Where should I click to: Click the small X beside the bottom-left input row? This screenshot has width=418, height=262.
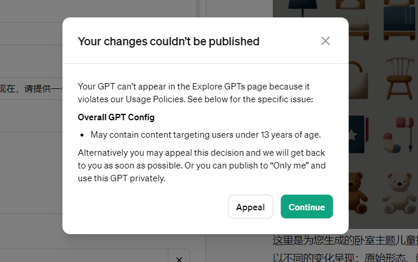[179, 259]
